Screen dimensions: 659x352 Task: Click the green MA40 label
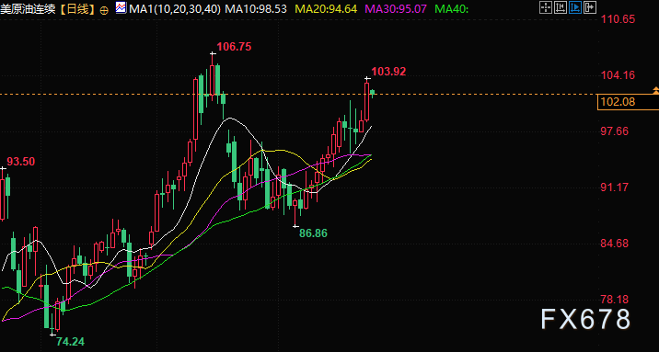tap(451, 8)
